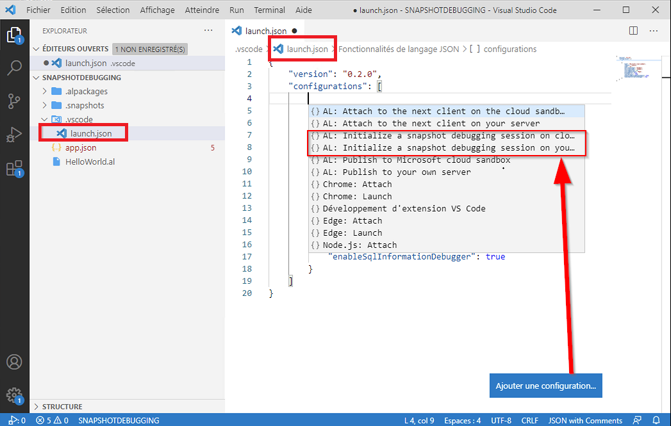Open the Explorer view in activity bar
Image resolution: width=671 pixels, height=426 pixels.
coord(14,35)
